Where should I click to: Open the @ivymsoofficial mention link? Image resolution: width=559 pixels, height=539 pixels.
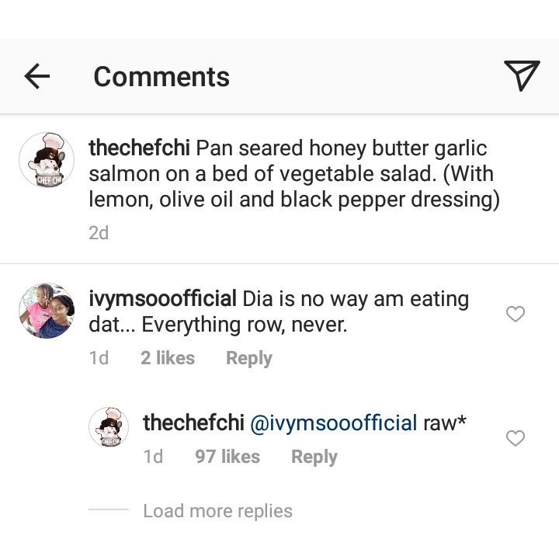click(334, 423)
